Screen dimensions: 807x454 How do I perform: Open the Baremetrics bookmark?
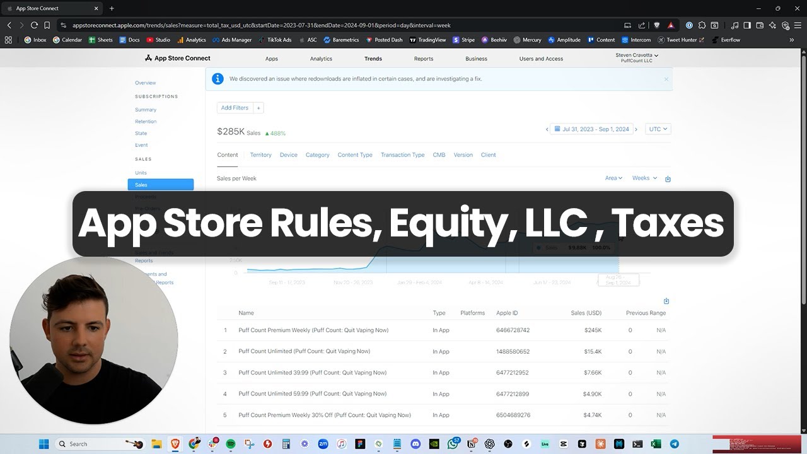click(341, 40)
